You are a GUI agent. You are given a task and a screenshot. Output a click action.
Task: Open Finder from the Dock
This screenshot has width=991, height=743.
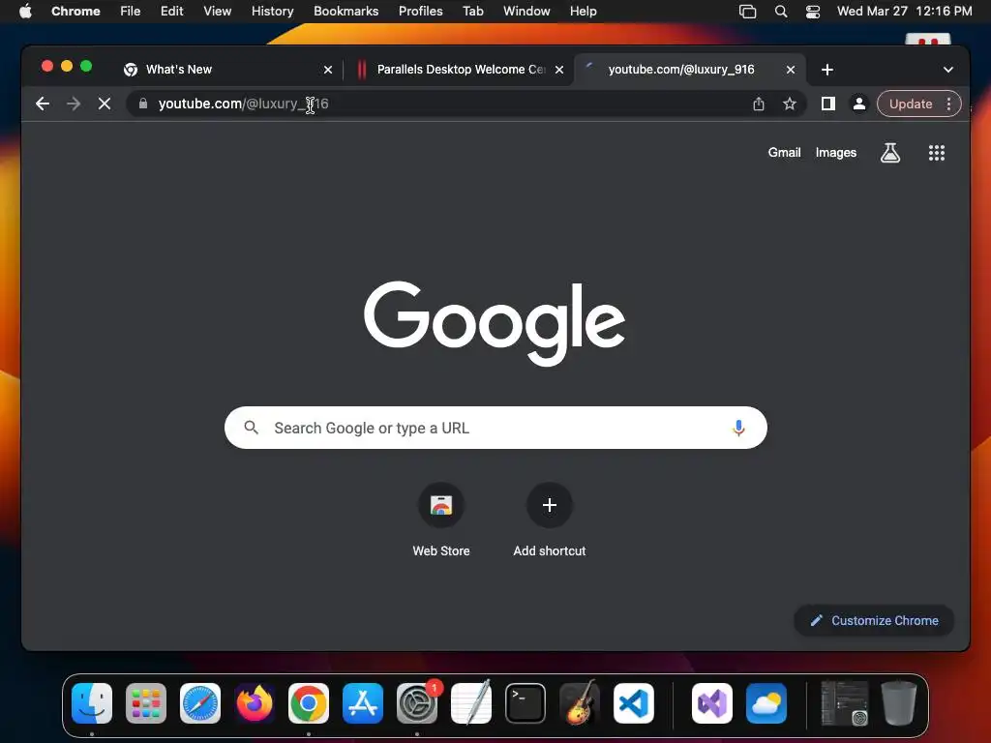pyautogui.click(x=92, y=703)
